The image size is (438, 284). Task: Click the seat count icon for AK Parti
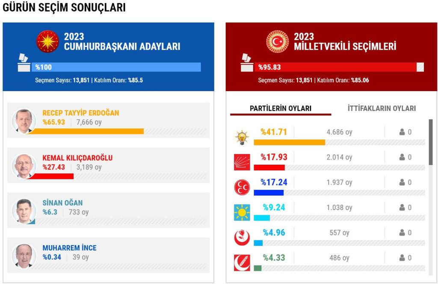point(402,132)
